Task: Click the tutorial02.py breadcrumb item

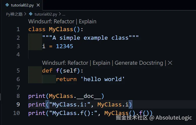Action: tap(46, 14)
